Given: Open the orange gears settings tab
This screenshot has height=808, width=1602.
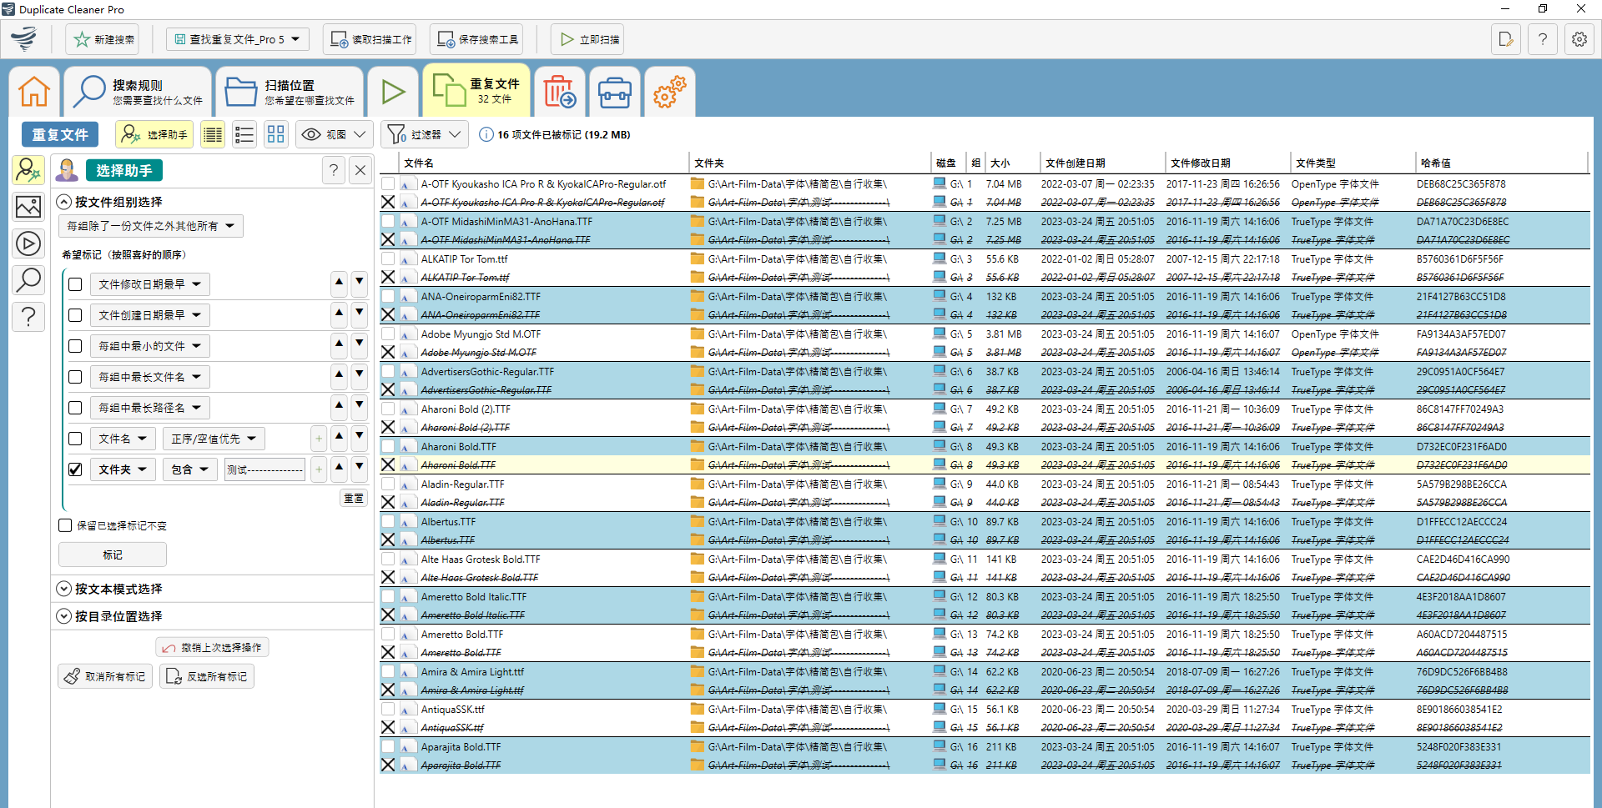Looking at the screenshot, I should [x=669, y=91].
